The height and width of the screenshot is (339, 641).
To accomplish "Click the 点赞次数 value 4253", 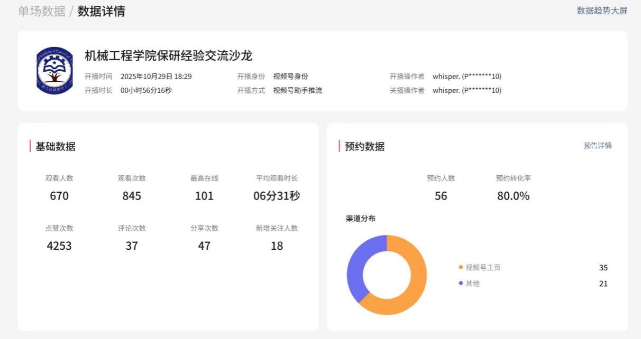I will pyautogui.click(x=59, y=246).
